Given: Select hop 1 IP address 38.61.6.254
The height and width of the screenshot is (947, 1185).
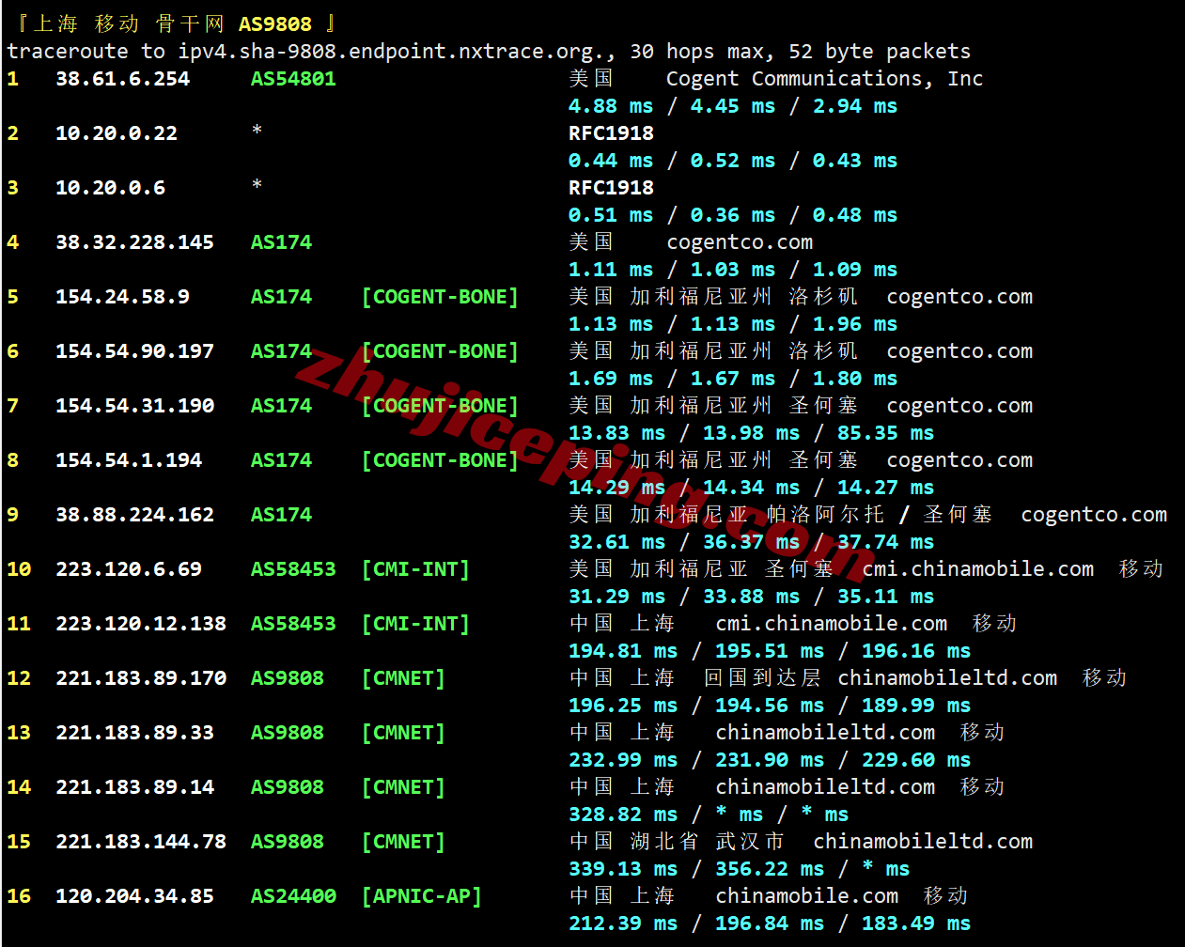Looking at the screenshot, I should (122, 79).
